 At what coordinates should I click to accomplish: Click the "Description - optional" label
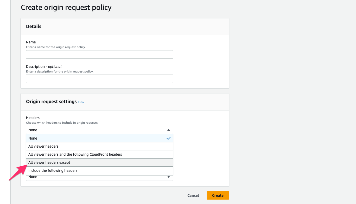point(44,67)
